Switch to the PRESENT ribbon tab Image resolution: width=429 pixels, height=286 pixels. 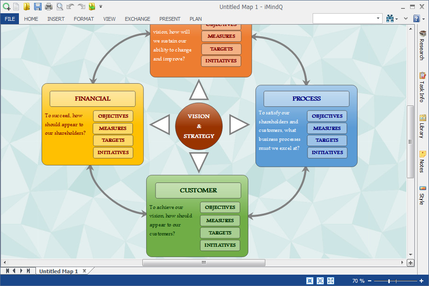tap(170, 19)
